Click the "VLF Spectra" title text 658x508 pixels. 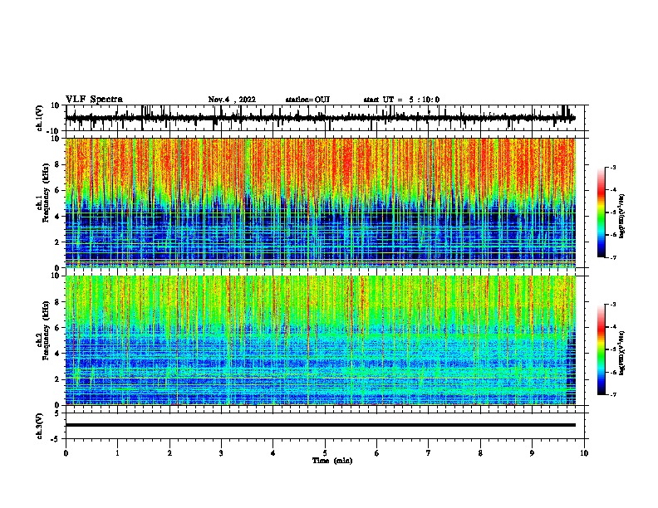point(94,100)
